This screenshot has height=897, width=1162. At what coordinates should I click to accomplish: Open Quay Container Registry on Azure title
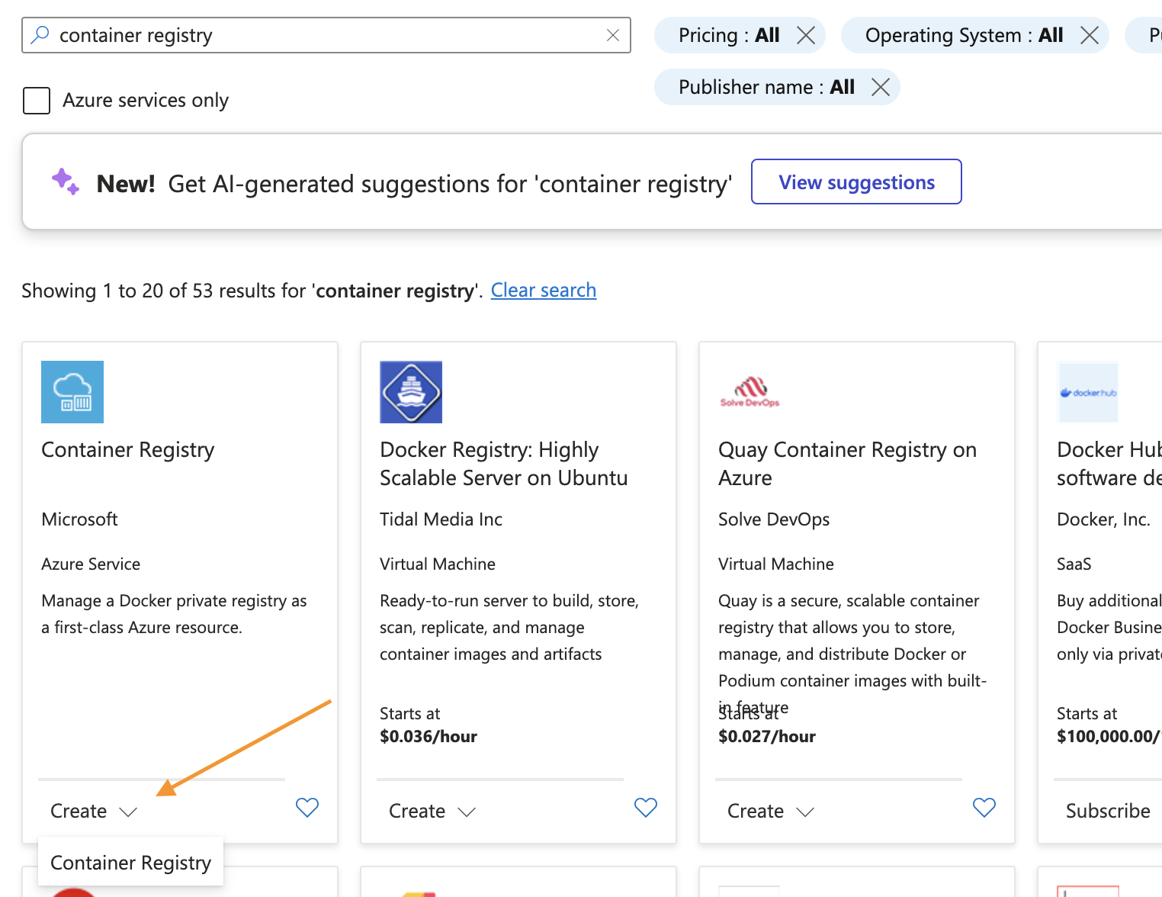pyautogui.click(x=847, y=464)
